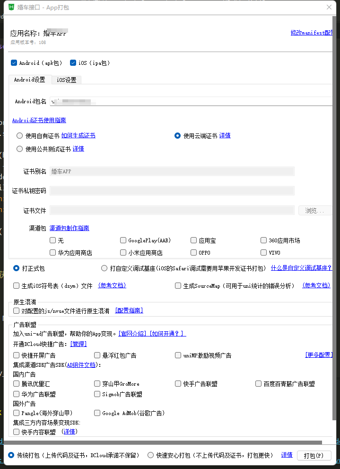Click the 证书别名 input field
Screen dimensions: 340x469
172,171
